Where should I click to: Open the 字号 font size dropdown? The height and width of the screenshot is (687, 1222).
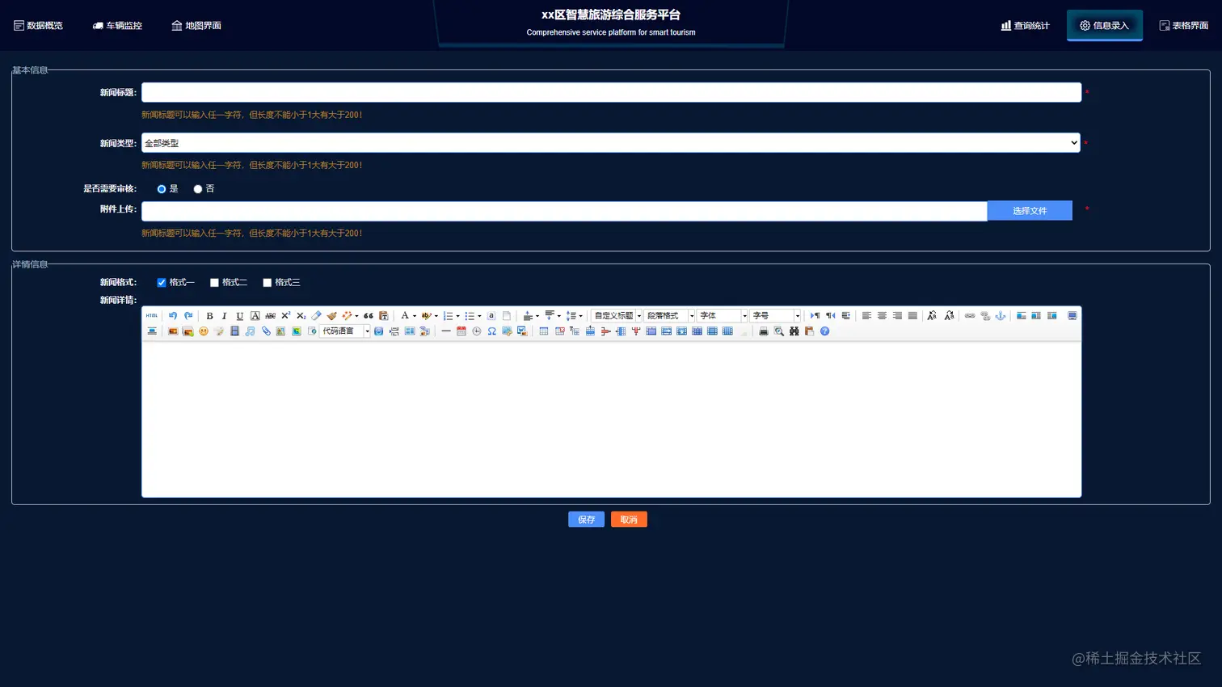(776, 316)
